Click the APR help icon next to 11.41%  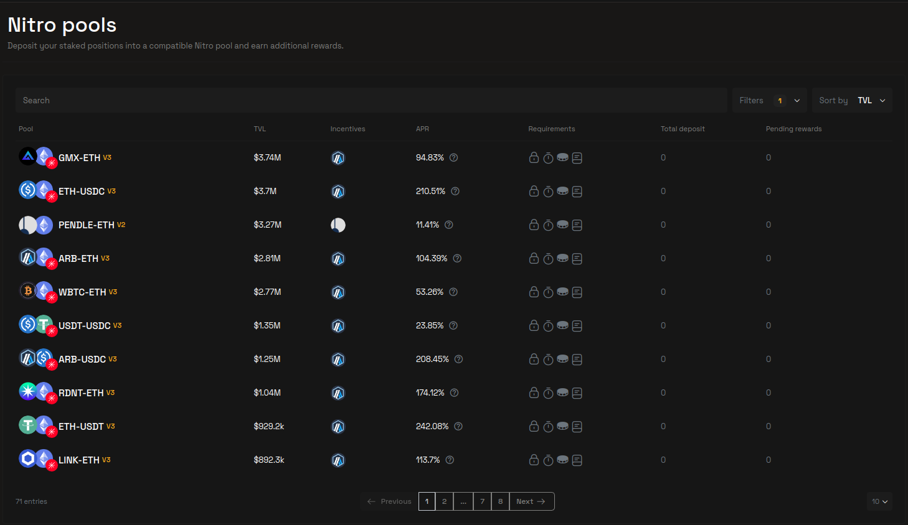(449, 225)
